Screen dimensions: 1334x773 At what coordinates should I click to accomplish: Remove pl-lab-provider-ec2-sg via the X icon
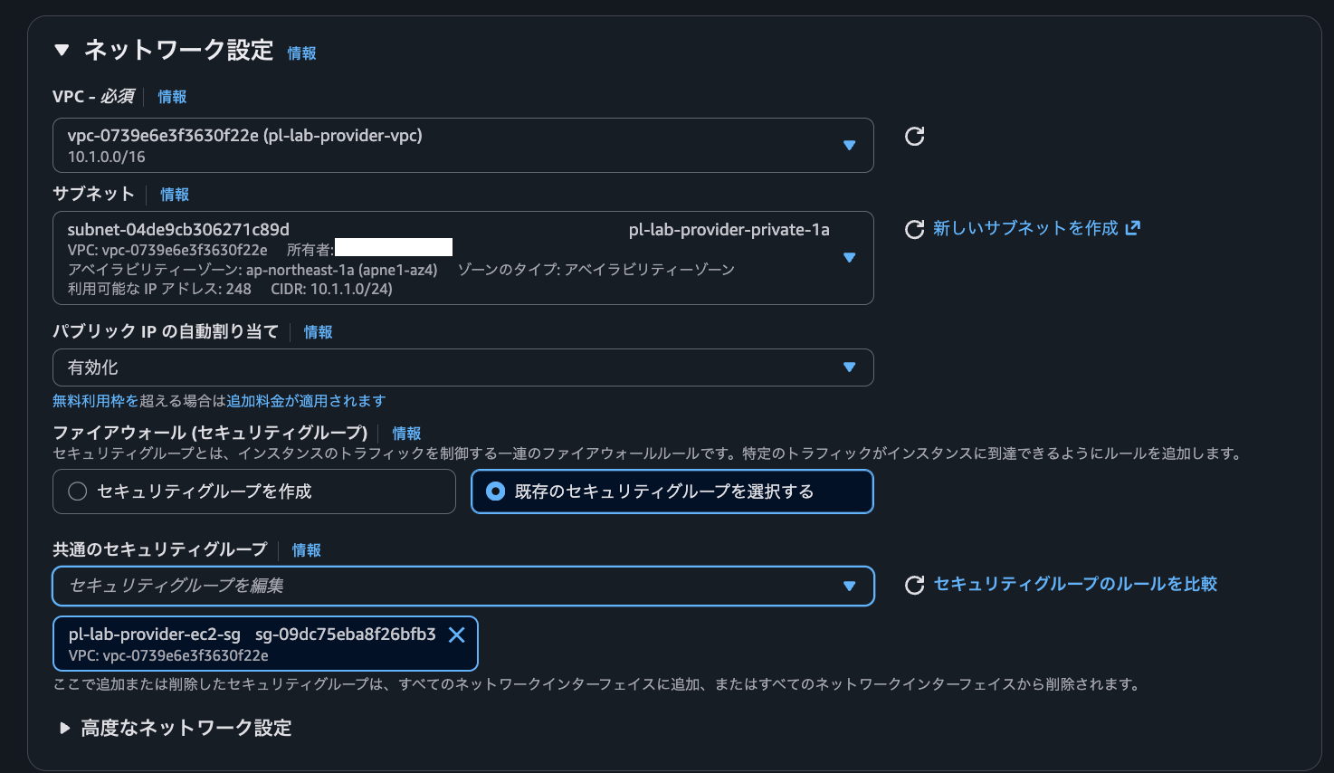point(457,635)
